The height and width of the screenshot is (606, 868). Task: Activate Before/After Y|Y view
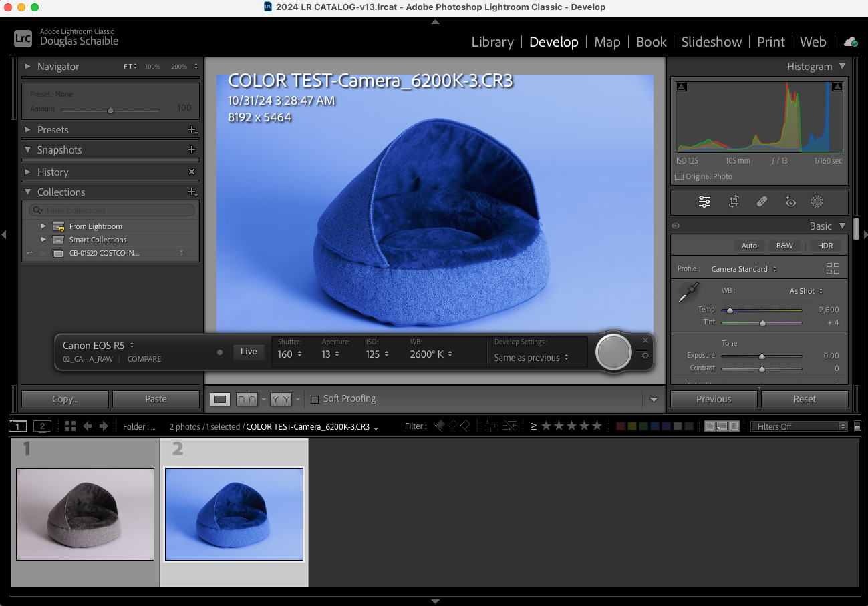[x=281, y=398]
